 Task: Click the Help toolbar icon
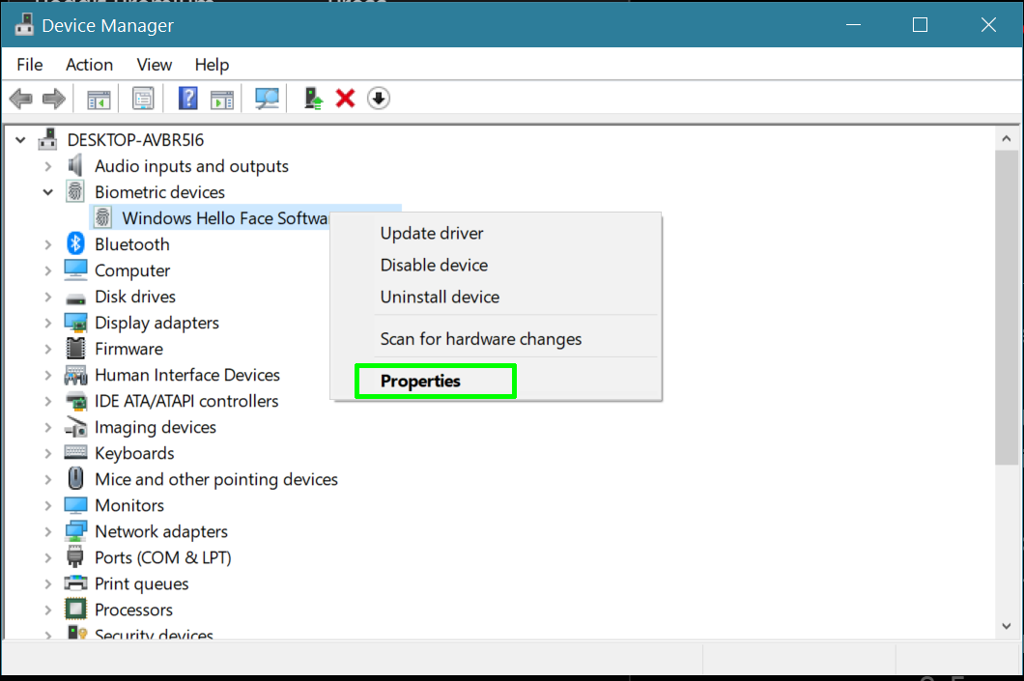coord(186,98)
